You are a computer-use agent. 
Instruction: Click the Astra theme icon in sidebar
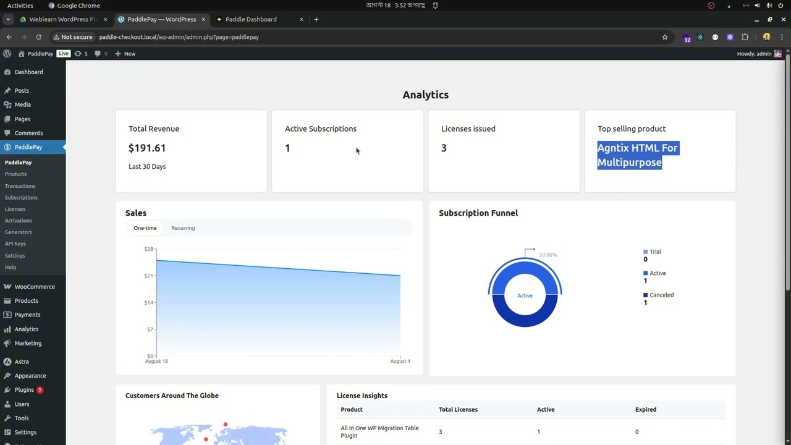(x=7, y=362)
